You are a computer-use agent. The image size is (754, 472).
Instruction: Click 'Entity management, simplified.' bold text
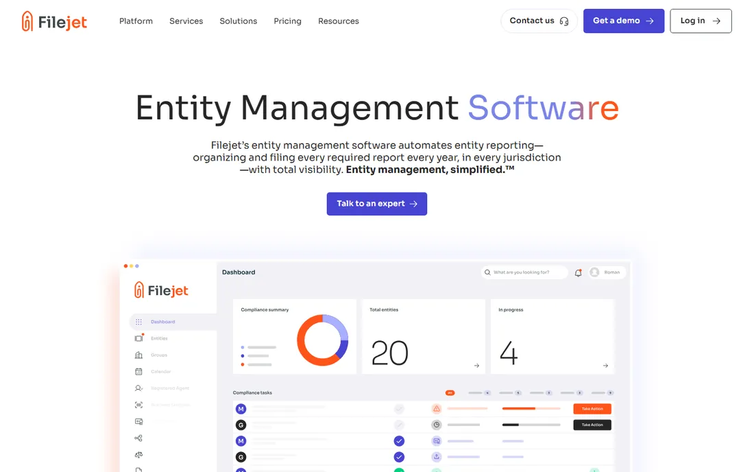pyautogui.click(x=430, y=170)
